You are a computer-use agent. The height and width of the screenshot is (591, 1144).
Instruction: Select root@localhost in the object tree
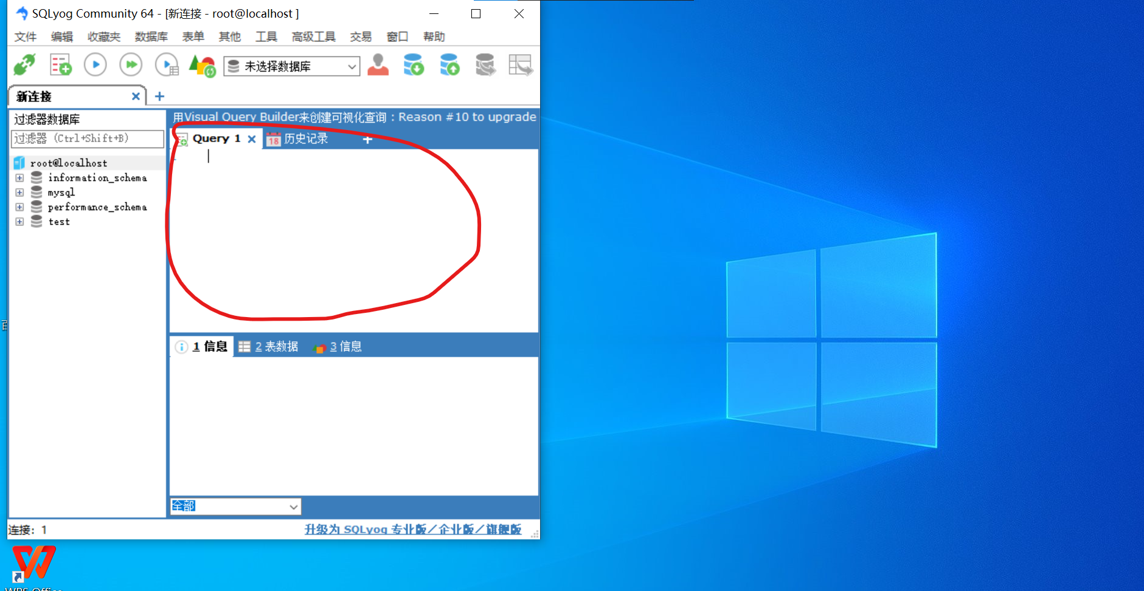click(x=69, y=163)
